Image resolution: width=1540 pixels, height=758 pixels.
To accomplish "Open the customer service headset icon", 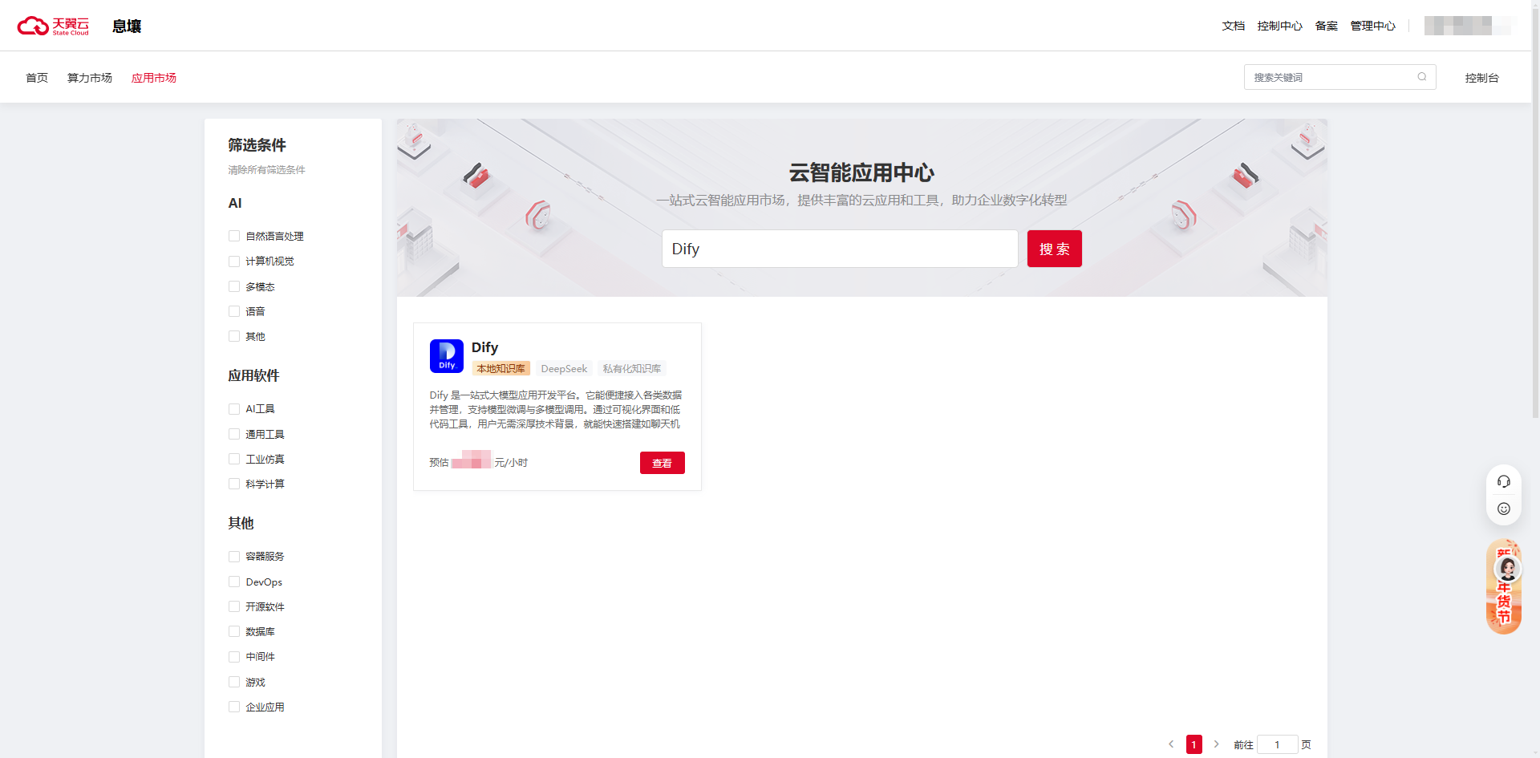I will 1504,481.
